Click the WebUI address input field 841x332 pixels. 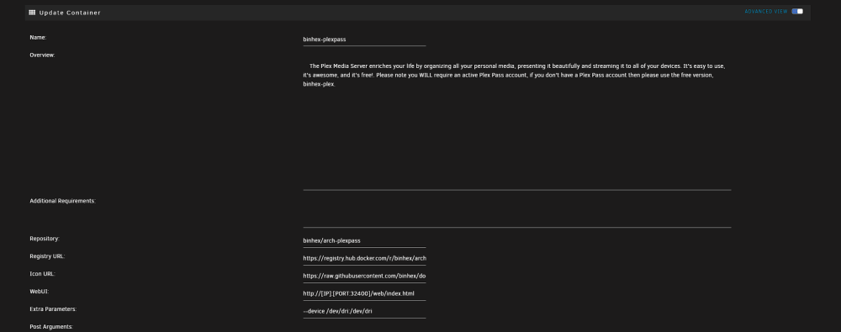(364, 294)
